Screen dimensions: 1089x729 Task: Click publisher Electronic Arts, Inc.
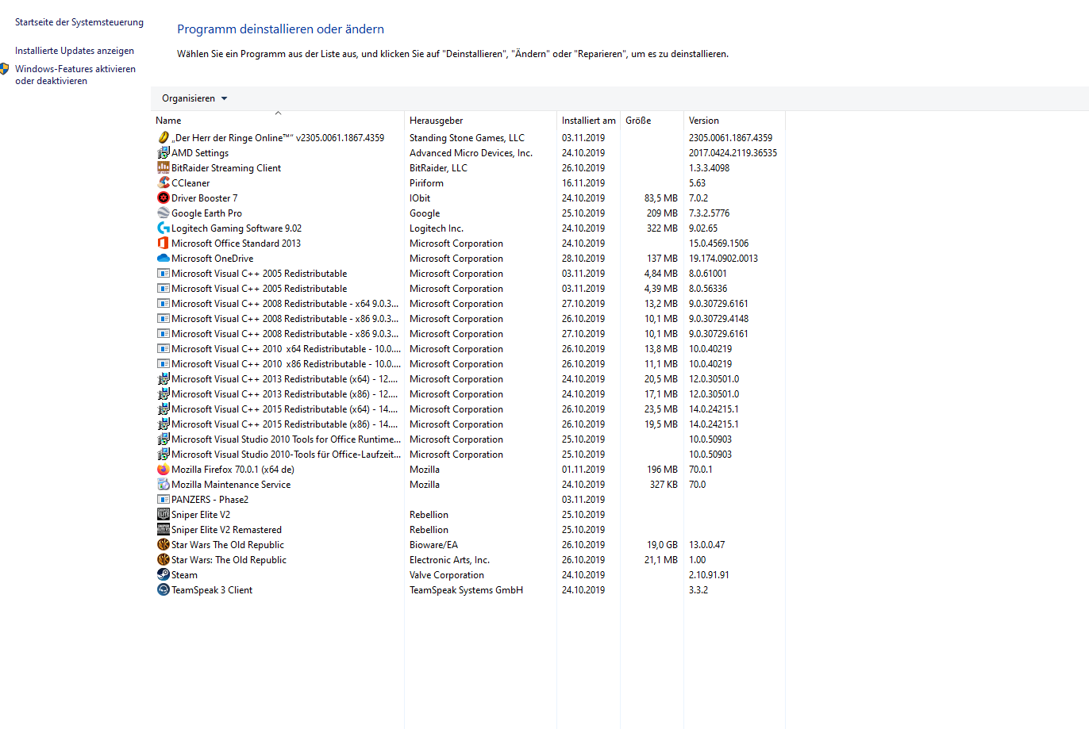coord(449,560)
